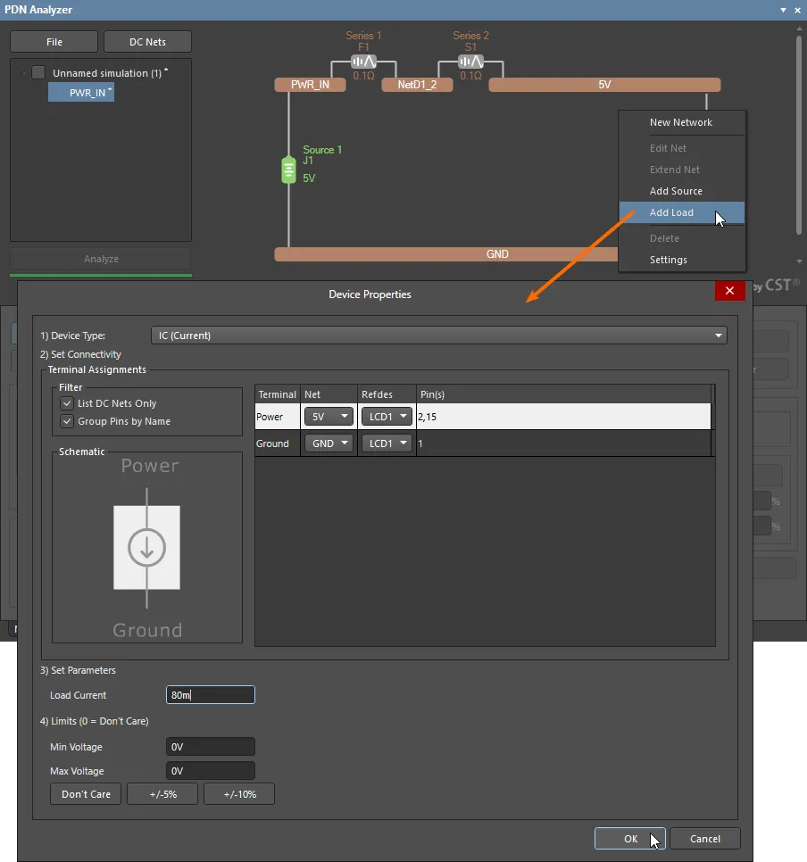Apply the +/-10% voltage limits button
This screenshot has width=807, height=862.
click(x=239, y=794)
